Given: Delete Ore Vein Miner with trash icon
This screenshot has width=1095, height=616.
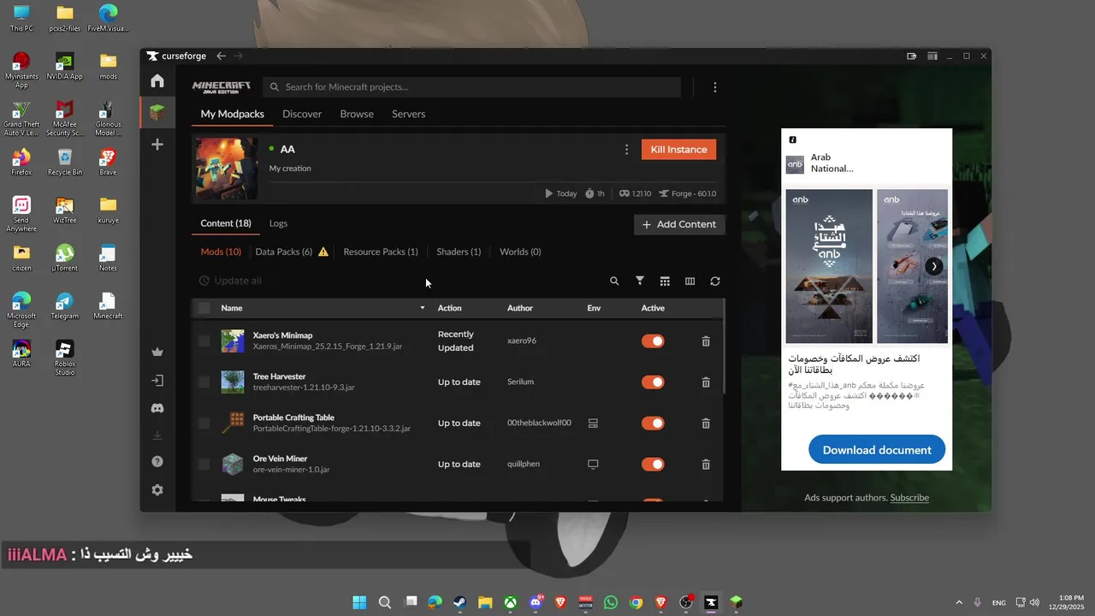Looking at the screenshot, I should click(706, 465).
